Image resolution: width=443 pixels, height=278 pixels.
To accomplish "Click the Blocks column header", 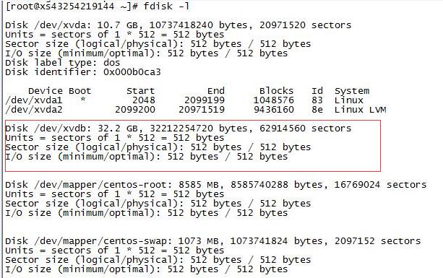I will coord(277,91).
